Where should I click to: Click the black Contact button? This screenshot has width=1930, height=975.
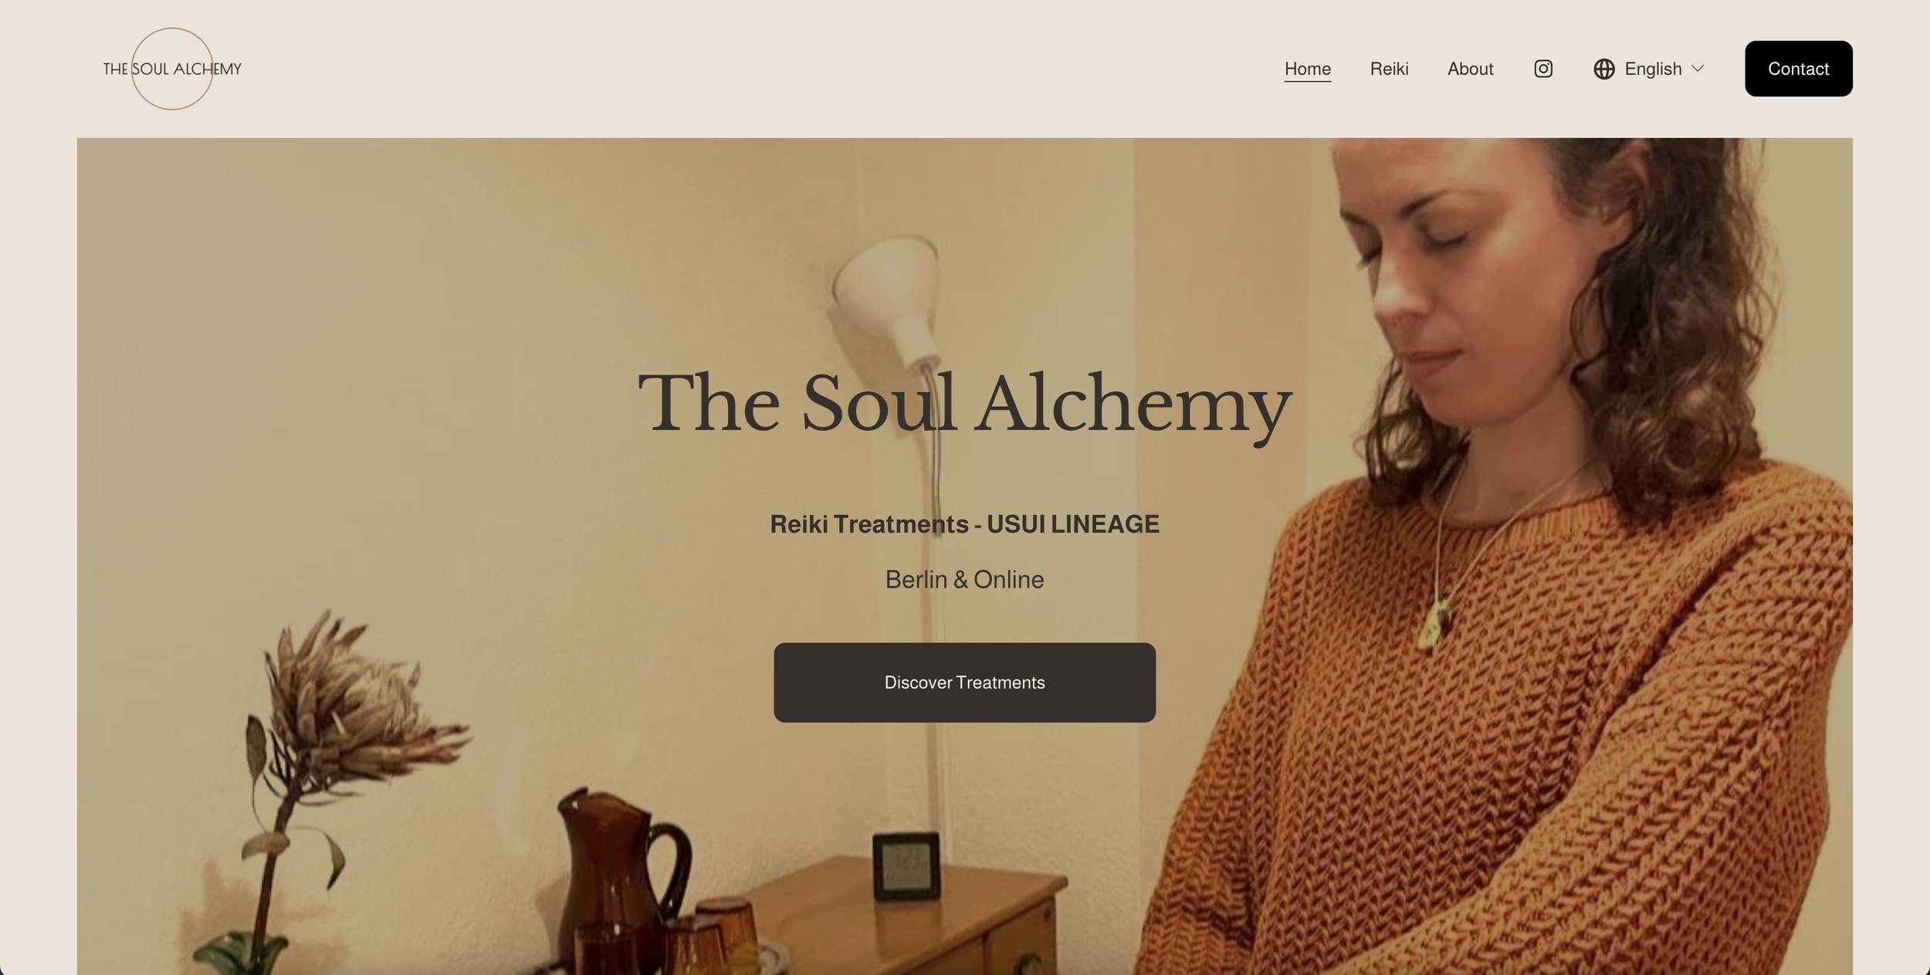1798,69
